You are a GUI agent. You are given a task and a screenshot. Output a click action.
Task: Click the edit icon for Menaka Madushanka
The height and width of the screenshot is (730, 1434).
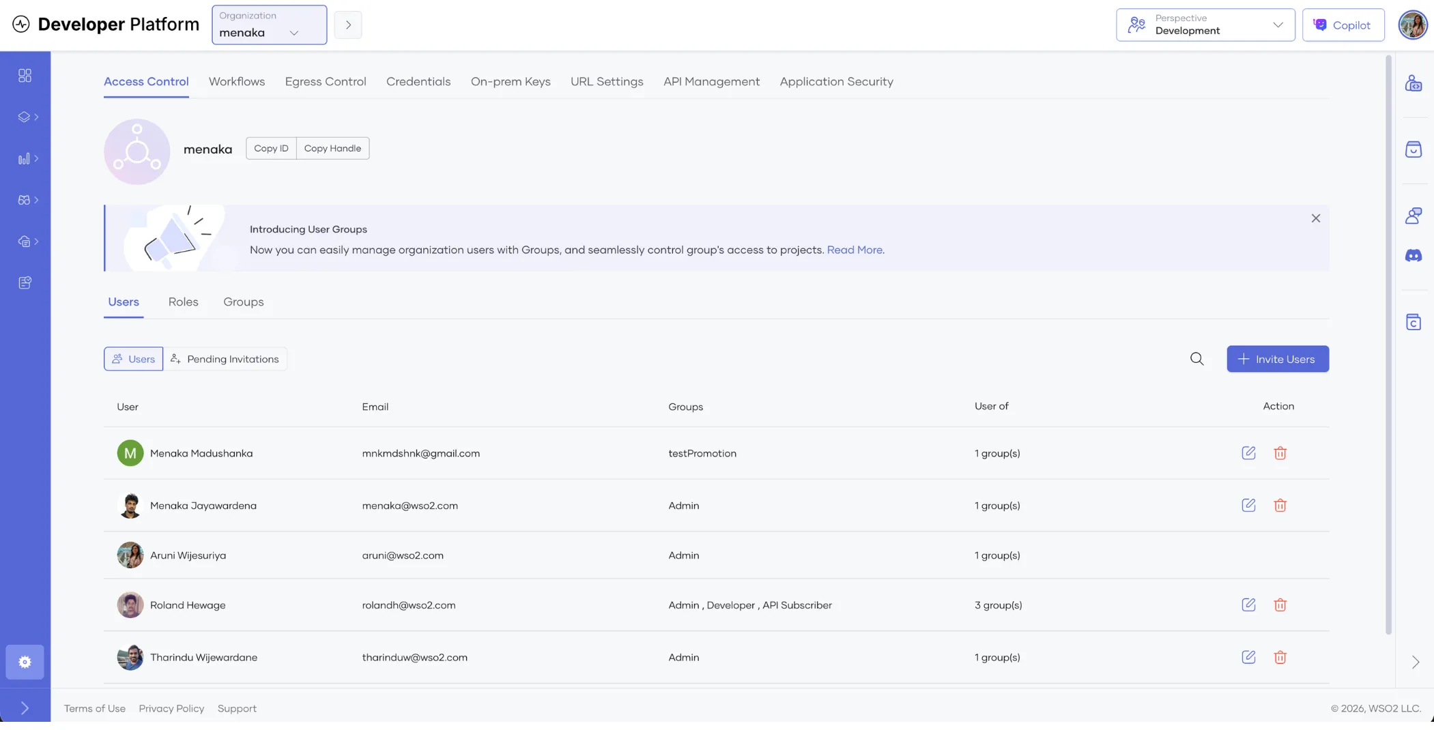point(1248,453)
